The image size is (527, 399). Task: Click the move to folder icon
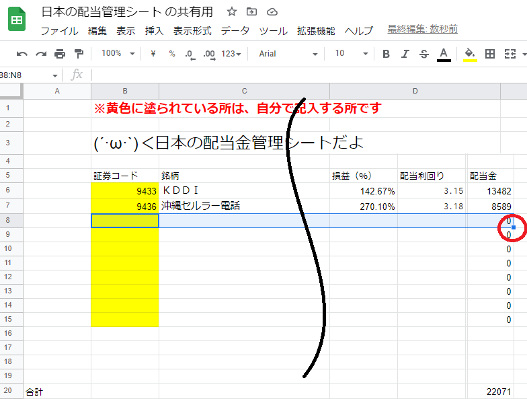[x=251, y=12]
